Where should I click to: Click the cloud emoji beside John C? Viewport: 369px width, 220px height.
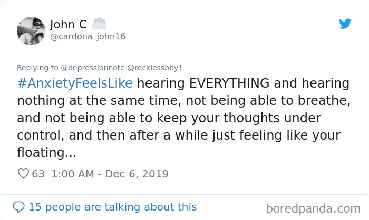[x=99, y=24]
